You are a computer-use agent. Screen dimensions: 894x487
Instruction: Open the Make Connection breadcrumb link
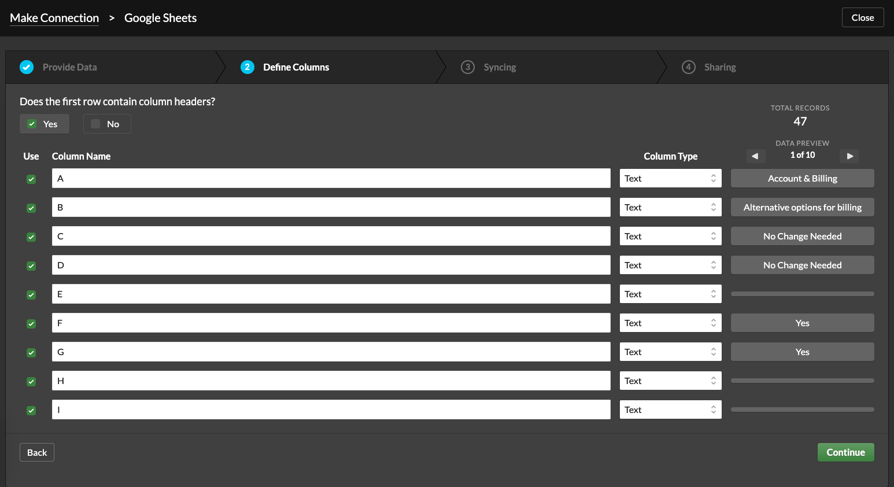point(54,18)
